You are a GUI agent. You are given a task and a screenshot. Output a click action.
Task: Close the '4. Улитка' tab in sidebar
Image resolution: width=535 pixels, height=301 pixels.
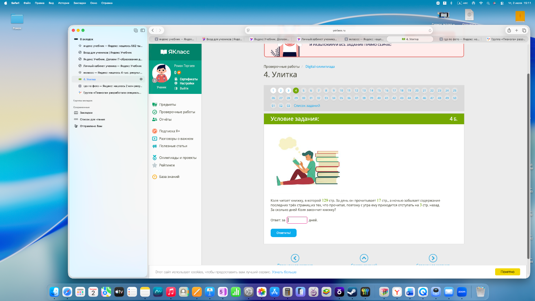coord(141,79)
